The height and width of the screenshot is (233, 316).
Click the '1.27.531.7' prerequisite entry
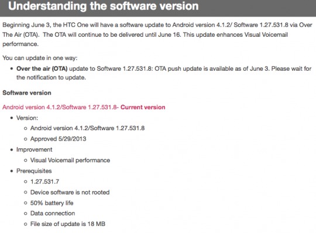(x=44, y=182)
